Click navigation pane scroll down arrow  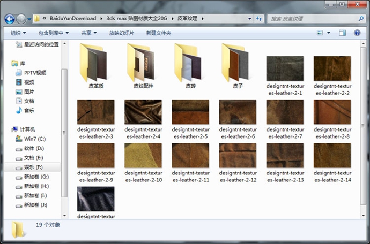64,215
